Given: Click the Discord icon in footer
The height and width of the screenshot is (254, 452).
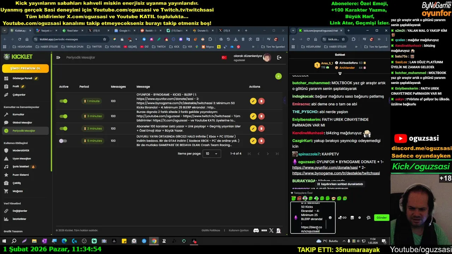Looking at the screenshot, I should click(x=256, y=230).
